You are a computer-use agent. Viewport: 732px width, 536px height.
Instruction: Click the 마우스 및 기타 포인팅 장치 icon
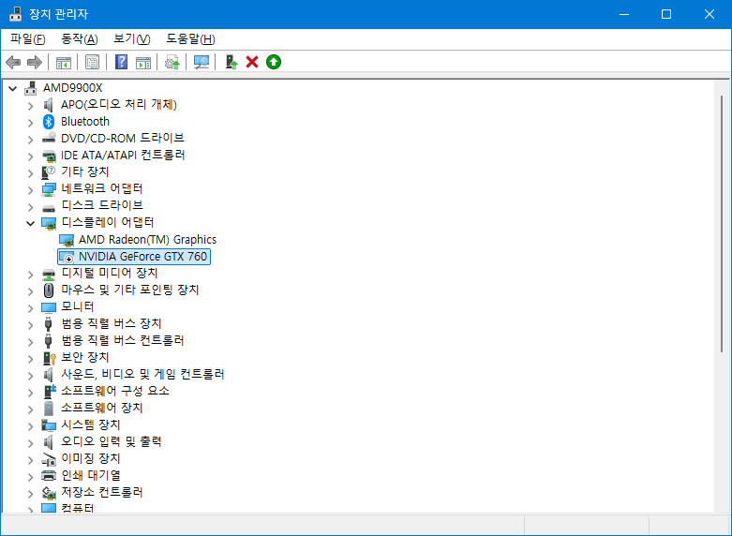coord(49,290)
